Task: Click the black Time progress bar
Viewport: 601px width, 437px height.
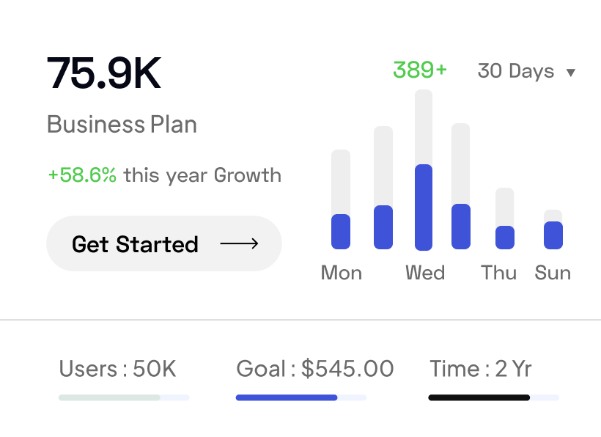Action: (x=493, y=397)
